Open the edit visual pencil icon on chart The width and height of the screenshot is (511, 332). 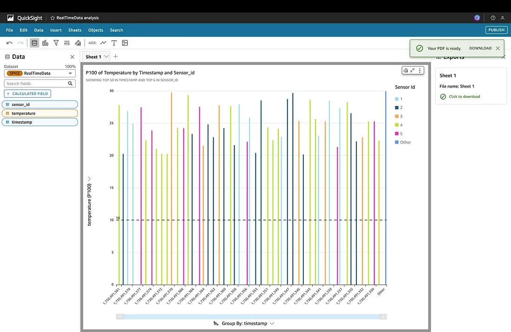[x=406, y=70]
